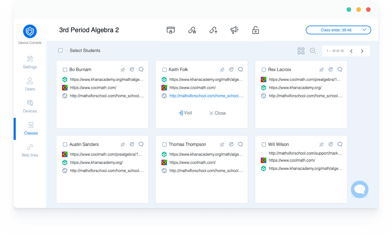Refresh Will Wilson's activity

point(331,144)
